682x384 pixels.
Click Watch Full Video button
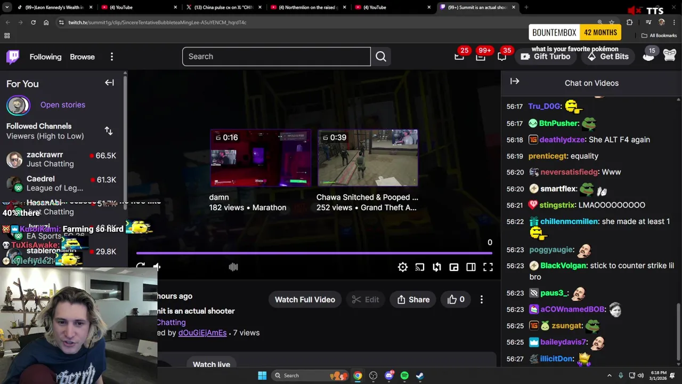point(305,300)
